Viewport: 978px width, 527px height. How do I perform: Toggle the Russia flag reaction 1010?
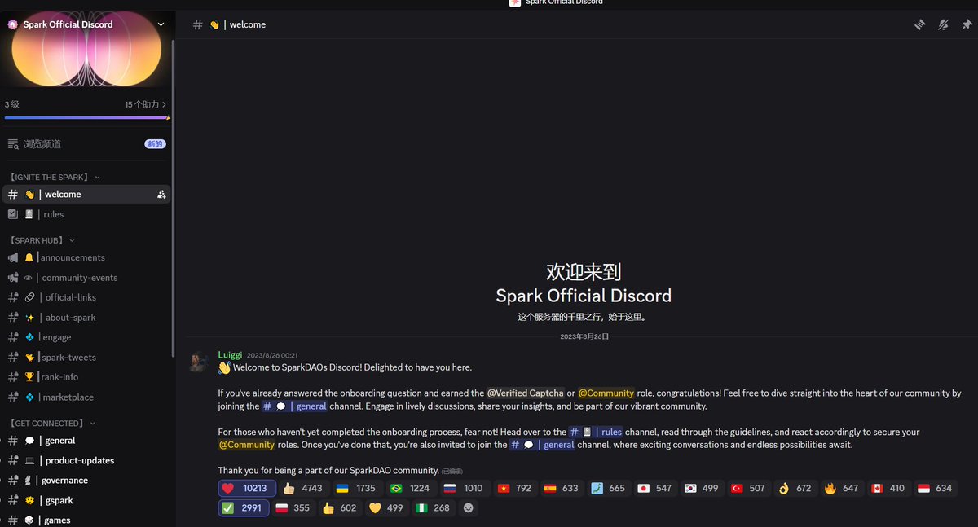(463, 489)
